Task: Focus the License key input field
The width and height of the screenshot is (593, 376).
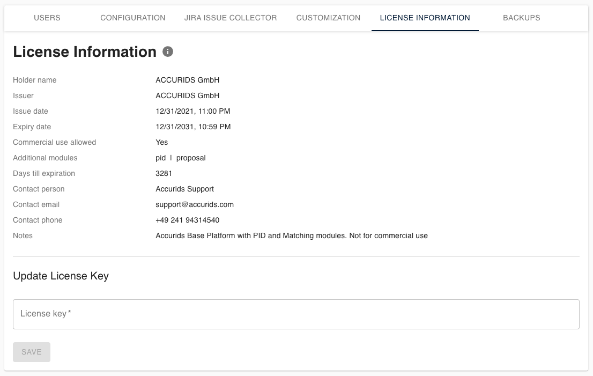Action: pos(296,314)
